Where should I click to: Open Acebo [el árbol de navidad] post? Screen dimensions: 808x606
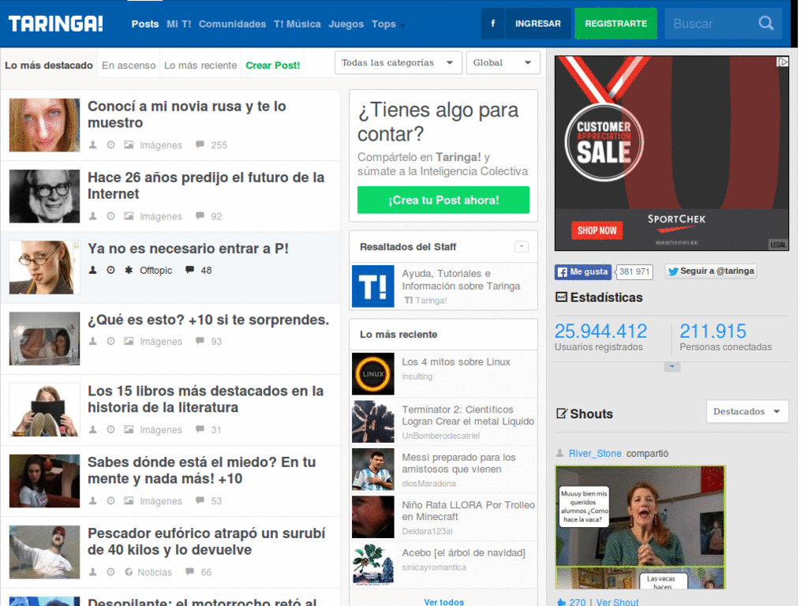[x=463, y=552]
